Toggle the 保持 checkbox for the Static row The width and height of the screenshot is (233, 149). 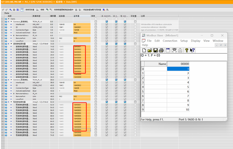[x=96, y=19]
